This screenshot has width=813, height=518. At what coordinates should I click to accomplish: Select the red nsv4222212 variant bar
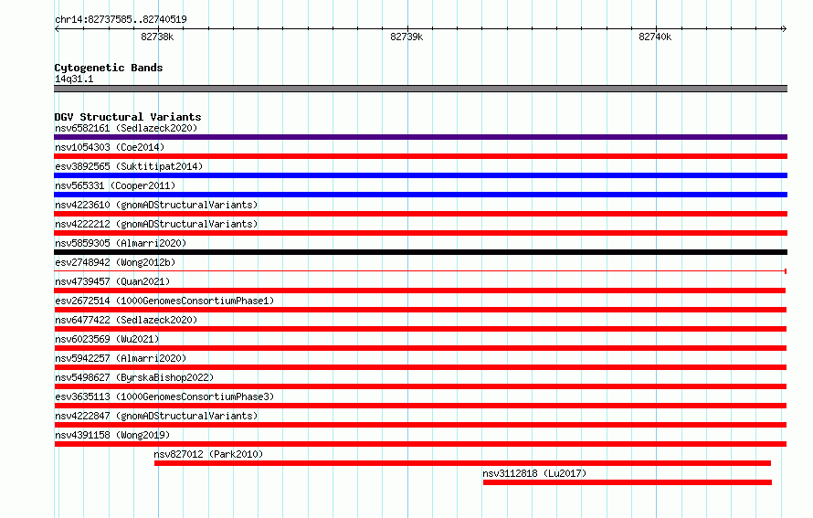pyautogui.click(x=420, y=233)
